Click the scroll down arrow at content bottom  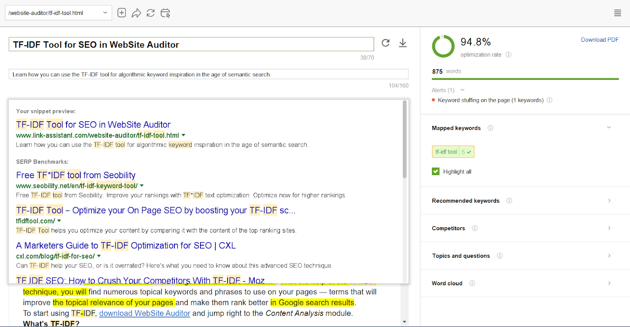tap(404, 322)
